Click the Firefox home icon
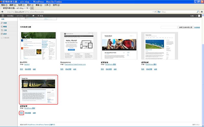The width and height of the screenshot is (204, 127). pos(202,12)
